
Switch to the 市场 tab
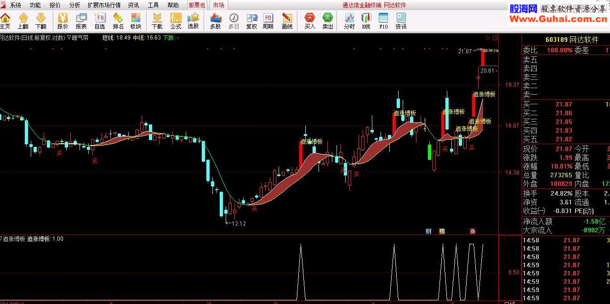tap(218, 5)
